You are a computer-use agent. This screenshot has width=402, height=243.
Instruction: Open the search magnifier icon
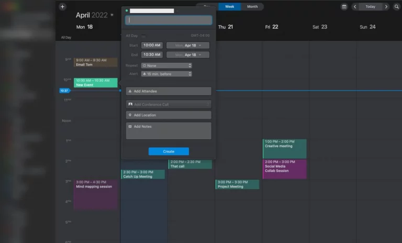(397, 7)
